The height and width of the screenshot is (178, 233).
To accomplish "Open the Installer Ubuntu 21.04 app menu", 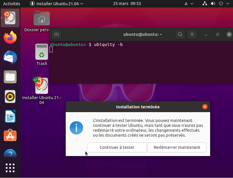I will (57, 3).
